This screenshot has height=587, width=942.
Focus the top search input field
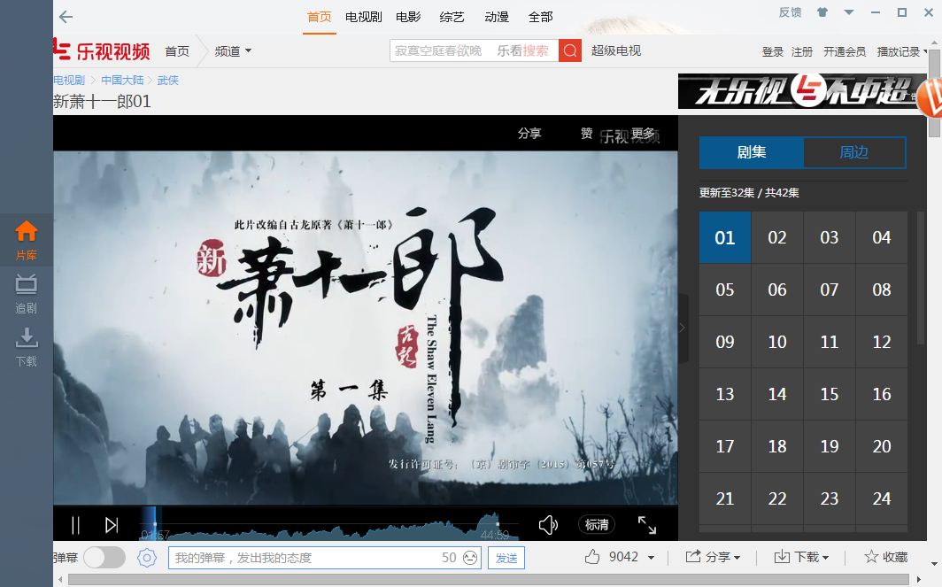pos(474,50)
